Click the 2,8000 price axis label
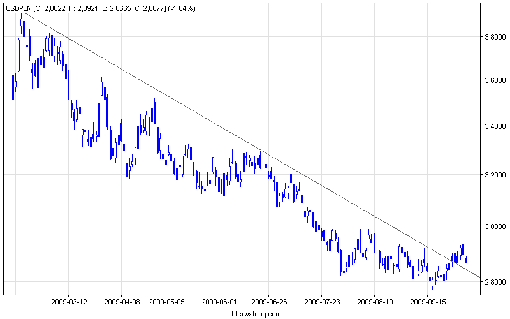This screenshot has width=510, height=319. click(495, 281)
